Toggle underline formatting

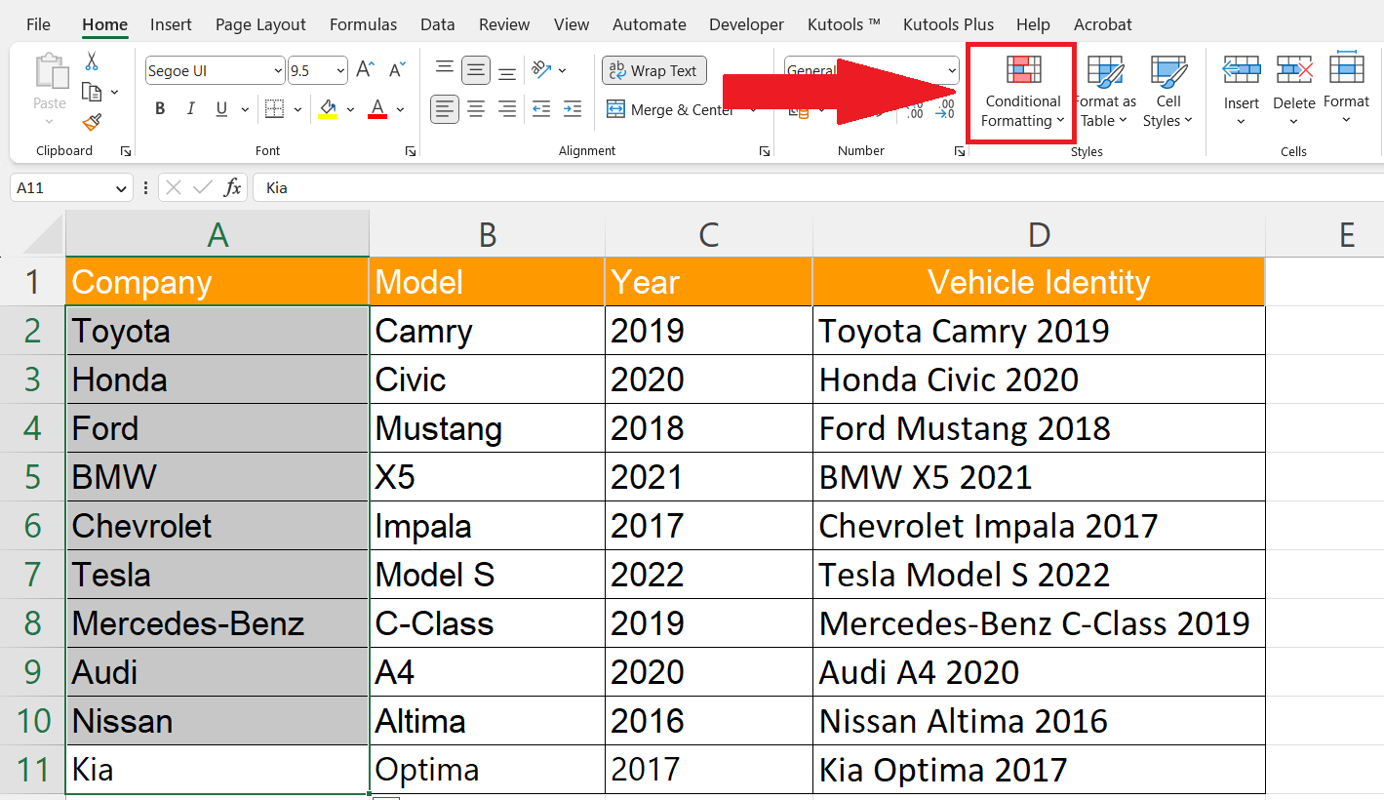click(219, 108)
